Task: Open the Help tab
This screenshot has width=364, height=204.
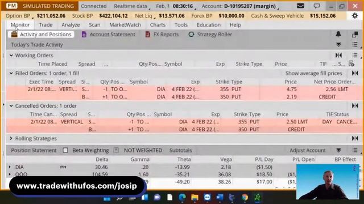Action: [235, 25]
